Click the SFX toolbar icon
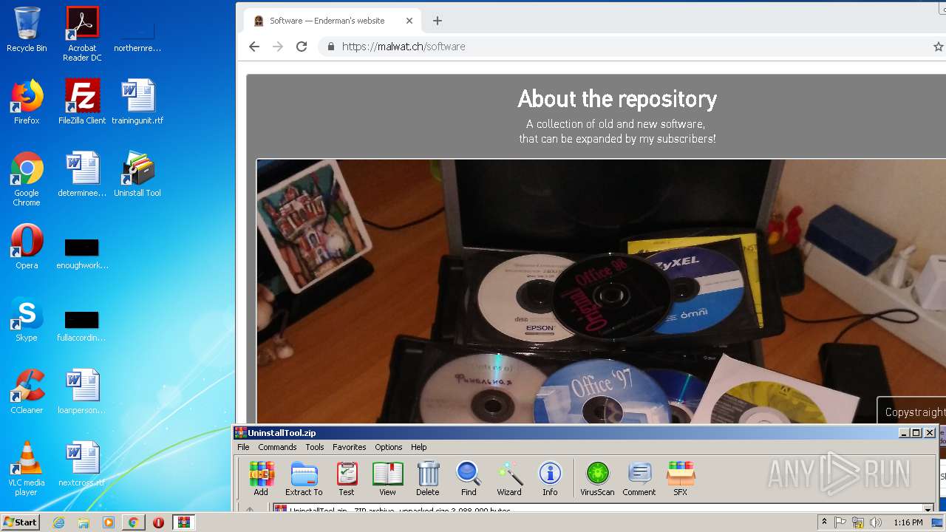The height and width of the screenshot is (532, 946). click(x=681, y=479)
